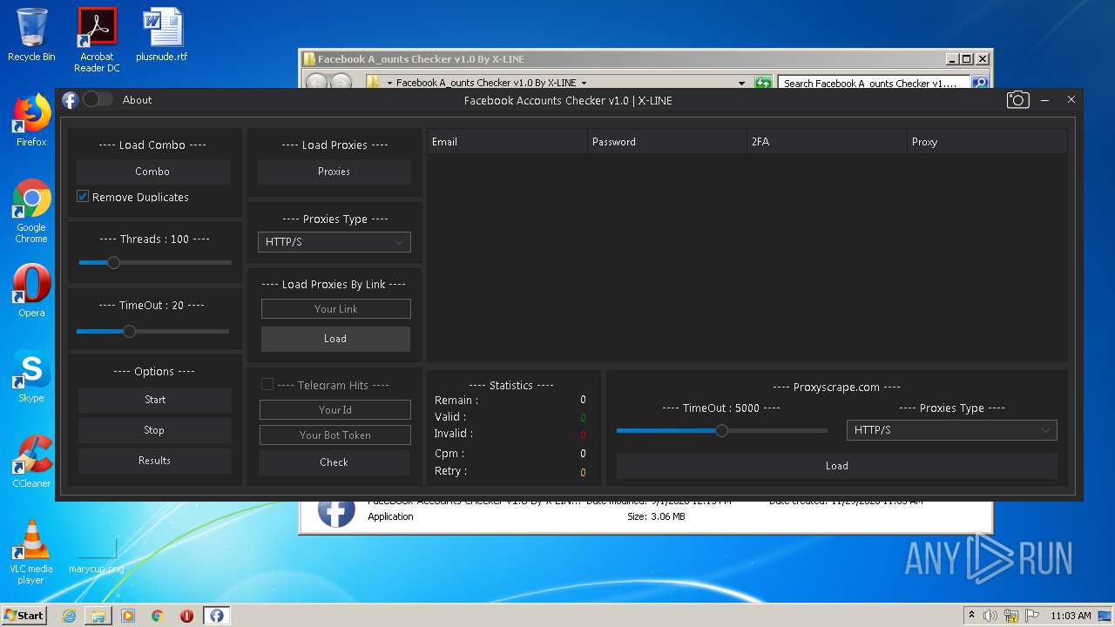Viewport: 1115px width, 627px height.
Task: Open Firefox desktop icon
Action: point(31,121)
